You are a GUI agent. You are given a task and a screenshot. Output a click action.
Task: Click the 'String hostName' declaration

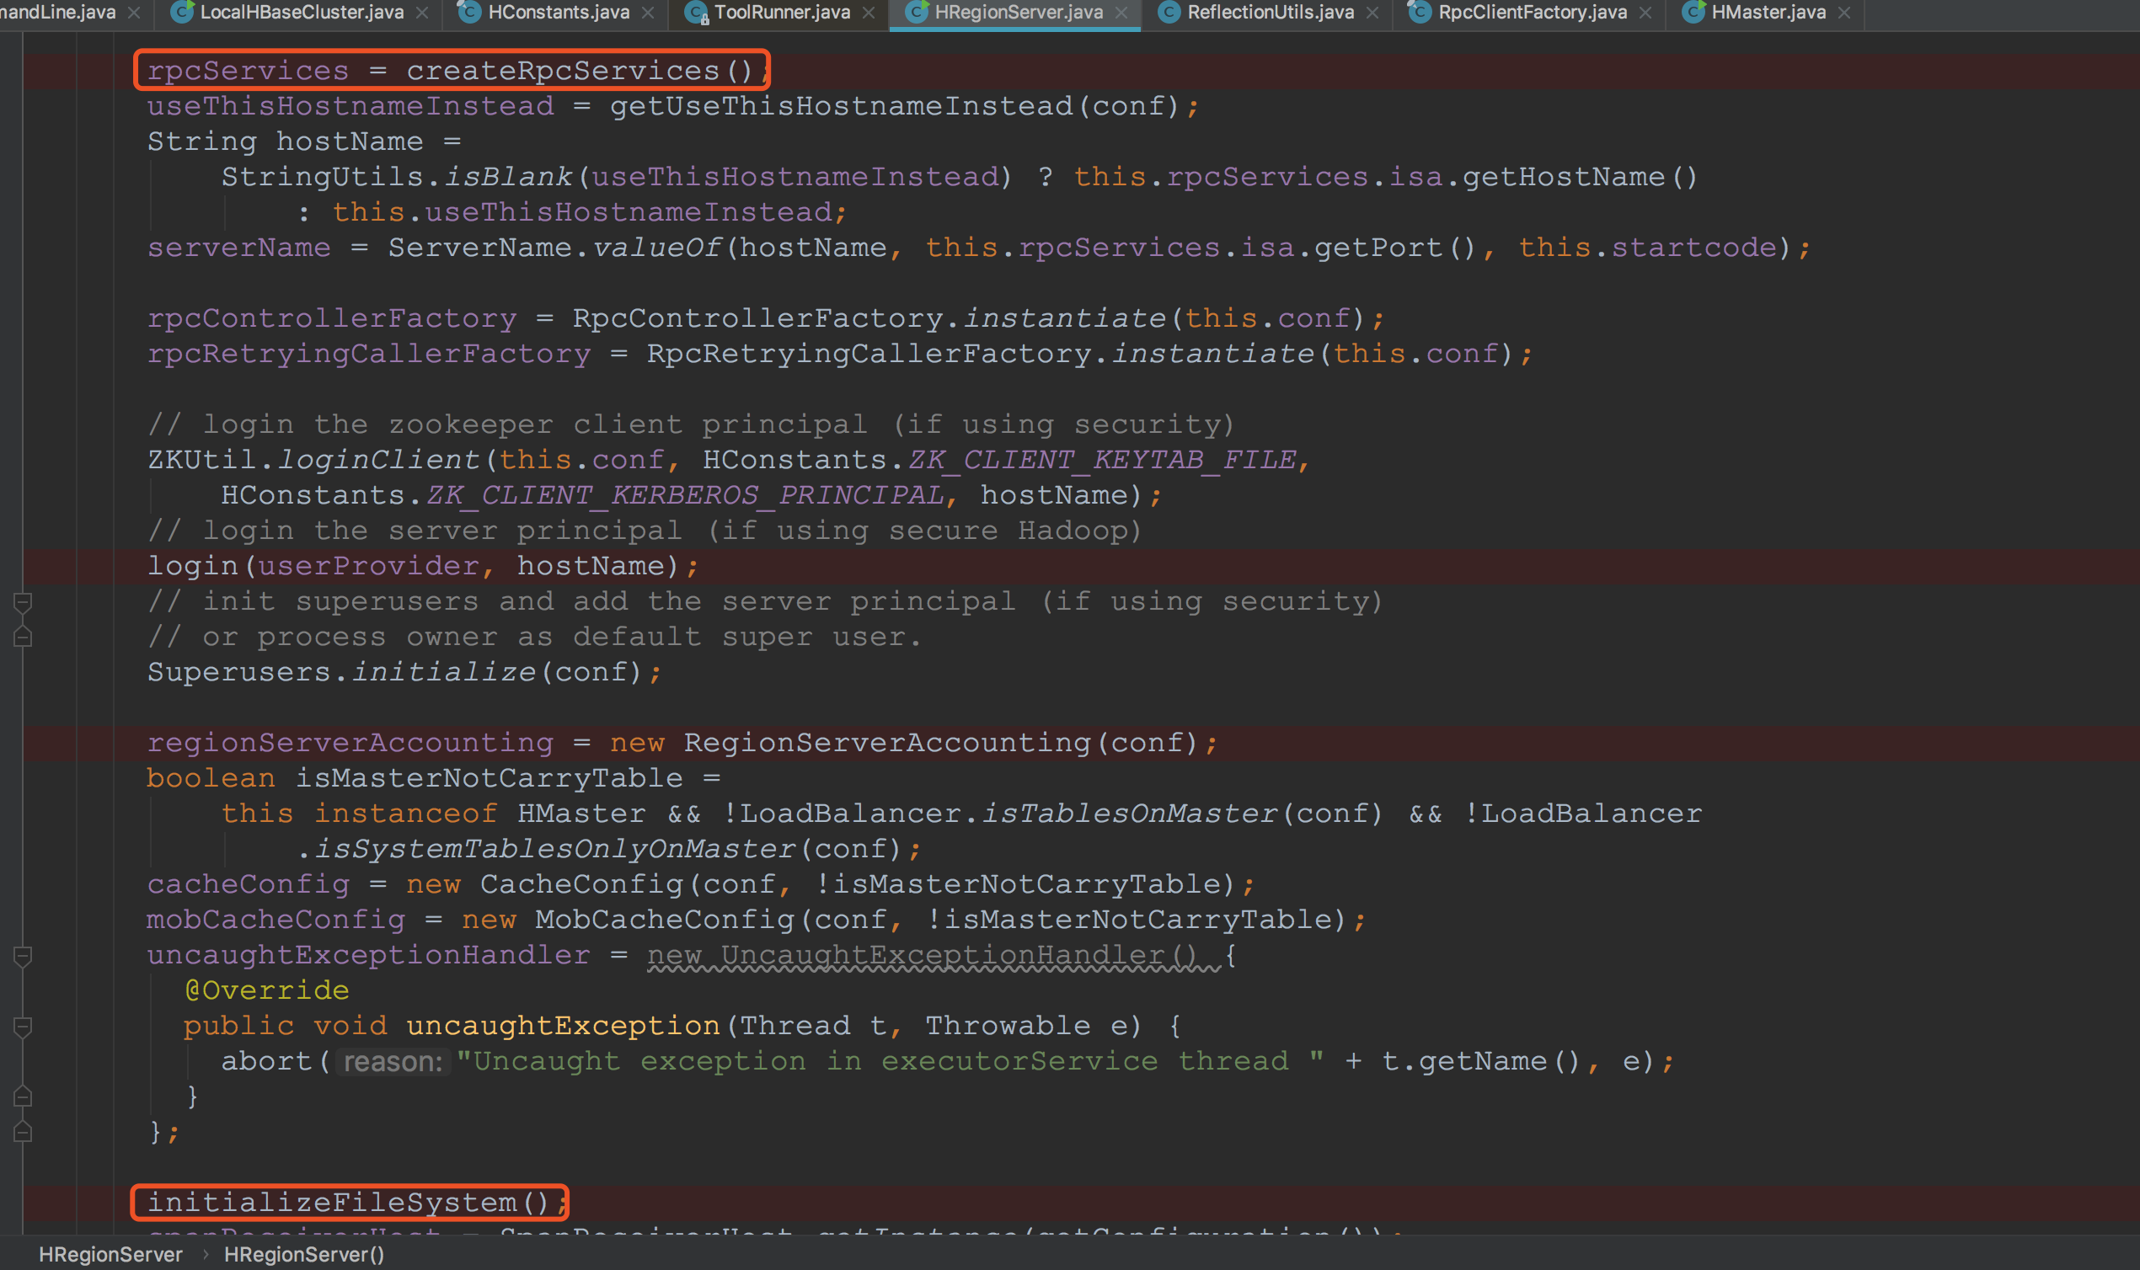click(285, 141)
